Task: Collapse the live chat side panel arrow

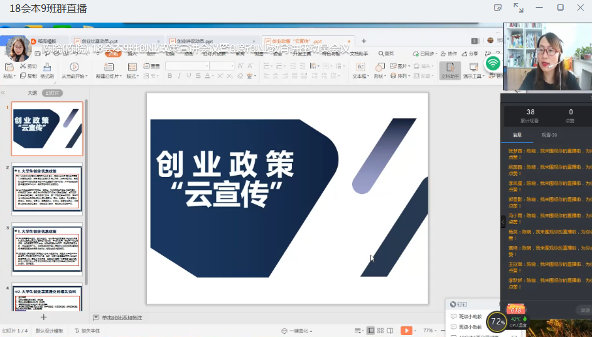Action: [503, 222]
